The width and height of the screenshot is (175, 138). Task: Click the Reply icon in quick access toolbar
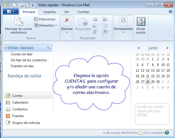21,5
